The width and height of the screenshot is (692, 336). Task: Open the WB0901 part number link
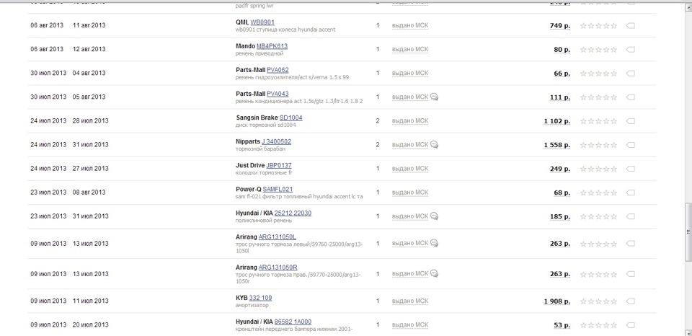click(x=262, y=22)
